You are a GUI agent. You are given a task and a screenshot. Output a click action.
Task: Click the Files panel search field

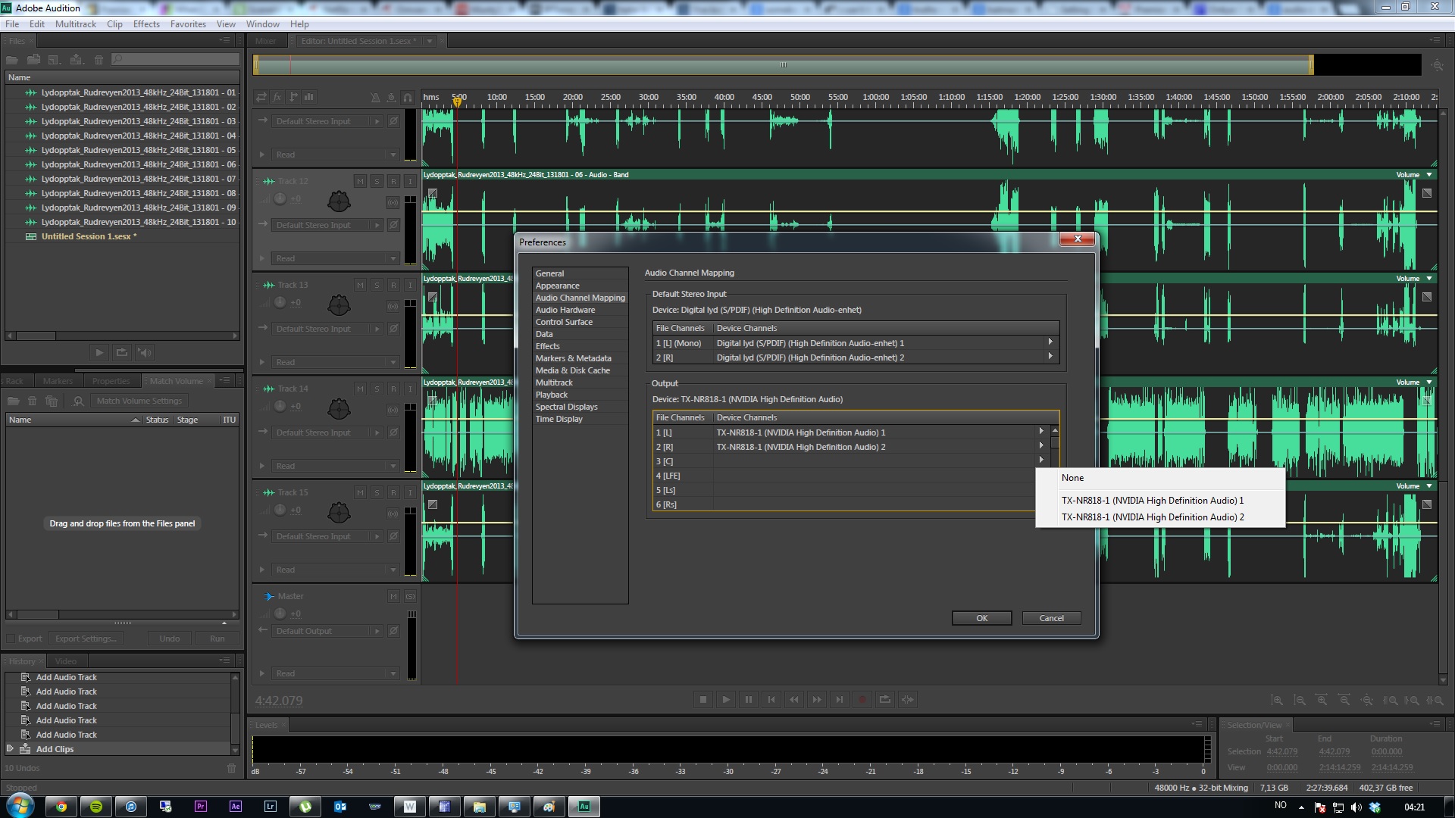coord(175,59)
